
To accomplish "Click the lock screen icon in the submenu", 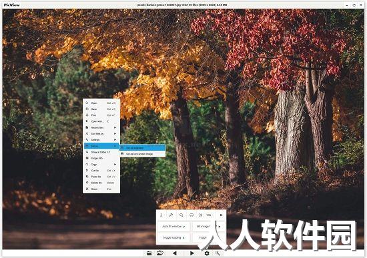I will [122, 154].
